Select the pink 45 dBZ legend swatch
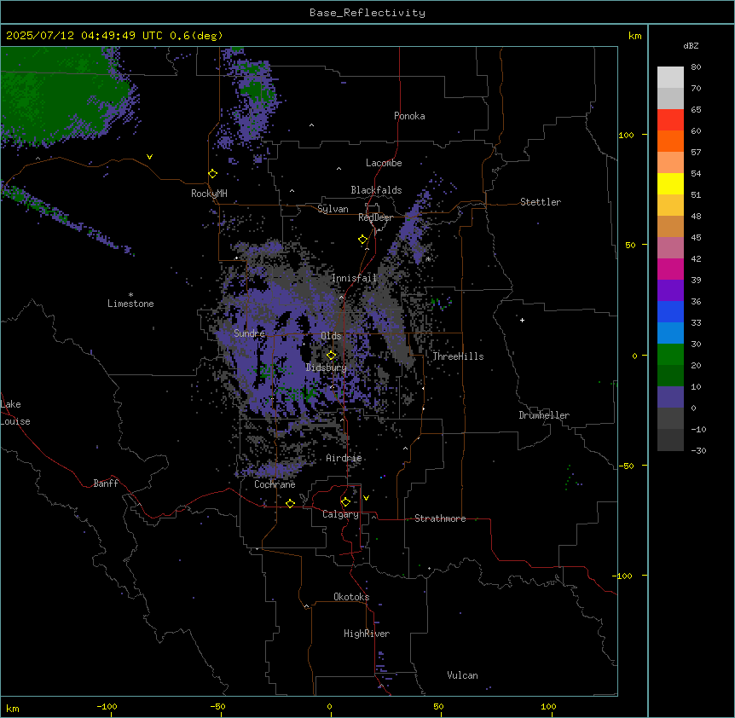Viewport: 735px width, 718px height. click(x=670, y=248)
